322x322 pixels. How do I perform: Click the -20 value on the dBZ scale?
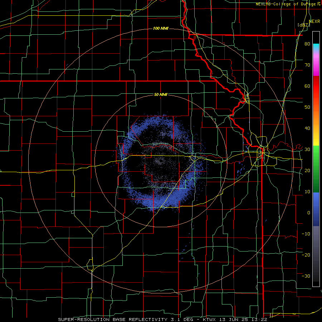[306, 255]
